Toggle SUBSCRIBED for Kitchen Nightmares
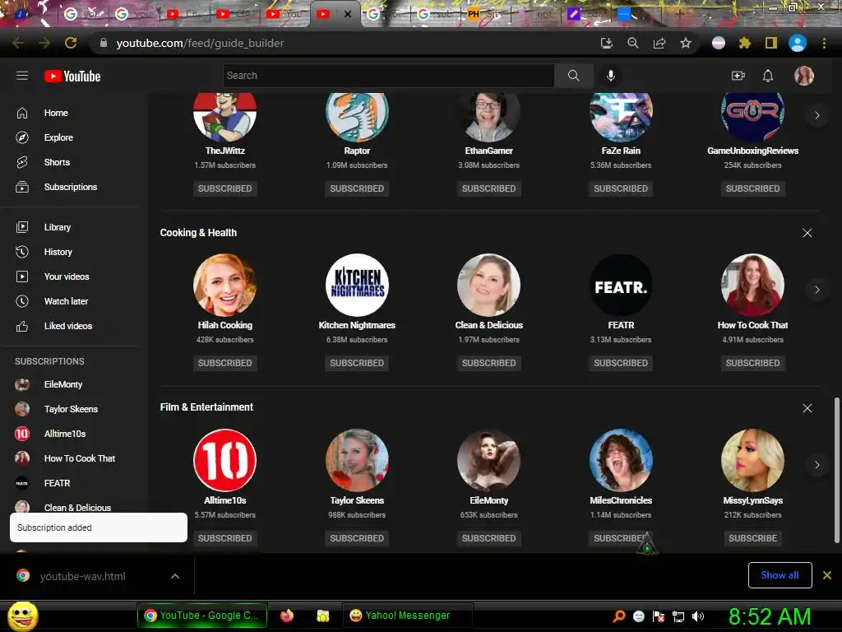 (x=357, y=363)
